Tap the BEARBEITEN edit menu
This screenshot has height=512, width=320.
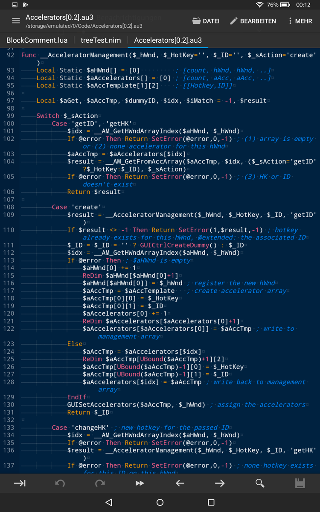[253, 21]
